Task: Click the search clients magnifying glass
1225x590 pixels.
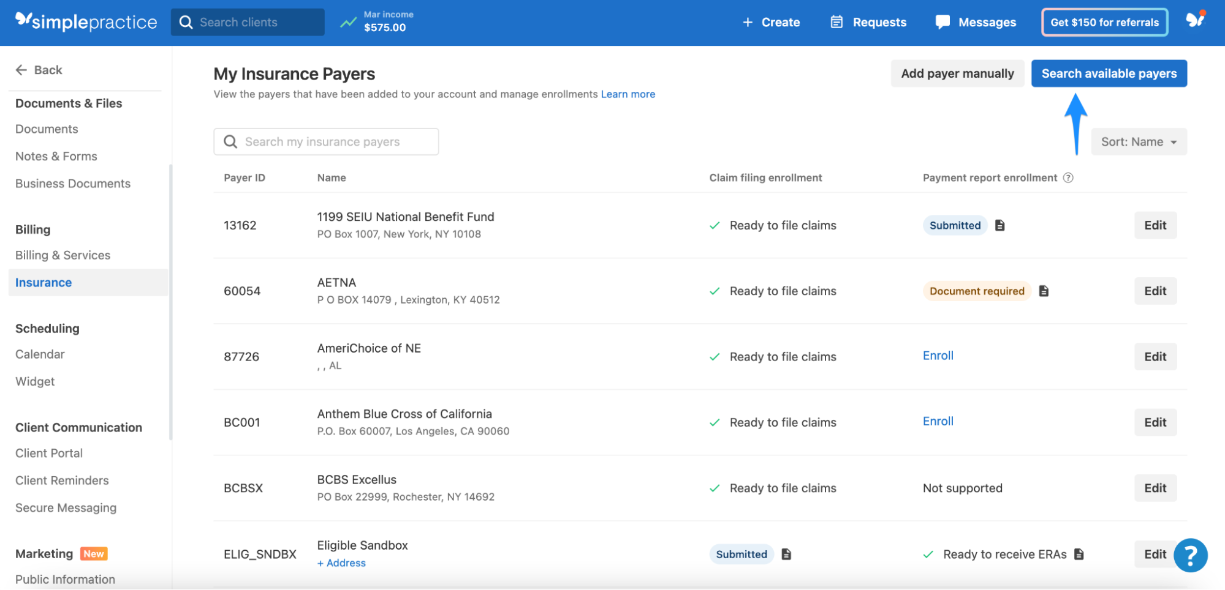Action: [187, 22]
